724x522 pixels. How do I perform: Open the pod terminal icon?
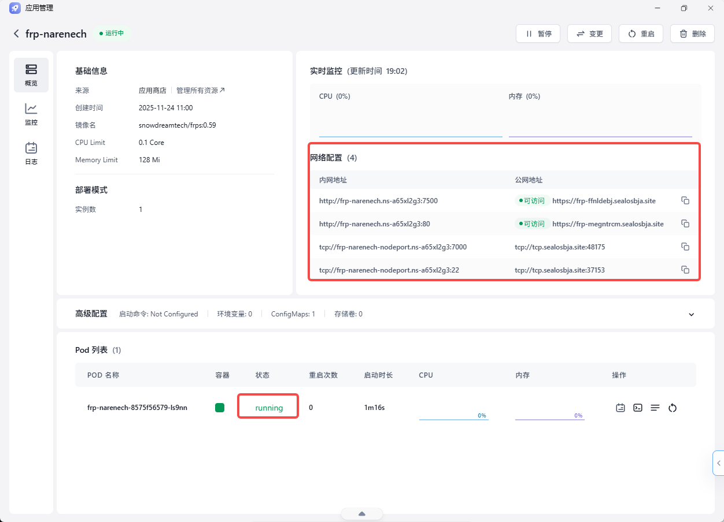(x=638, y=408)
